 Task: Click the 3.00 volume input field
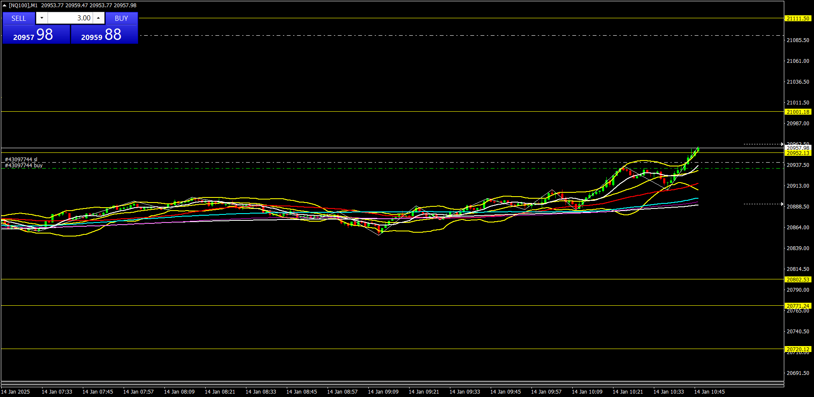[x=70, y=18]
